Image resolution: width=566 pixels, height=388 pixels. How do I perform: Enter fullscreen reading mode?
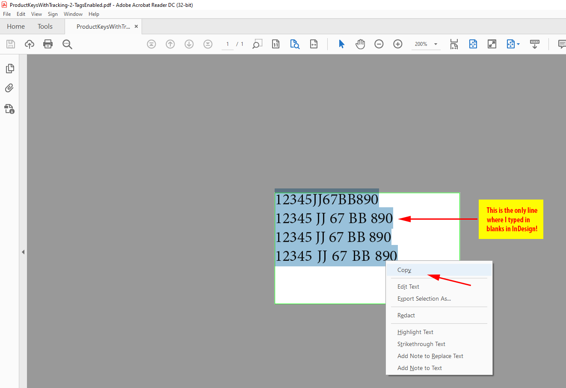click(x=492, y=44)
